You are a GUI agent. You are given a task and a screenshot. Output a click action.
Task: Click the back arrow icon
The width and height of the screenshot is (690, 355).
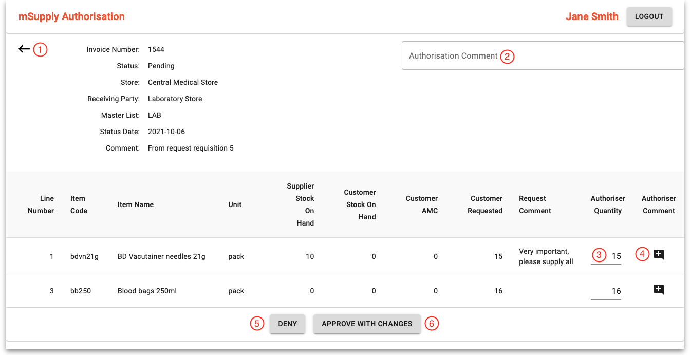[x=24, y=49]
